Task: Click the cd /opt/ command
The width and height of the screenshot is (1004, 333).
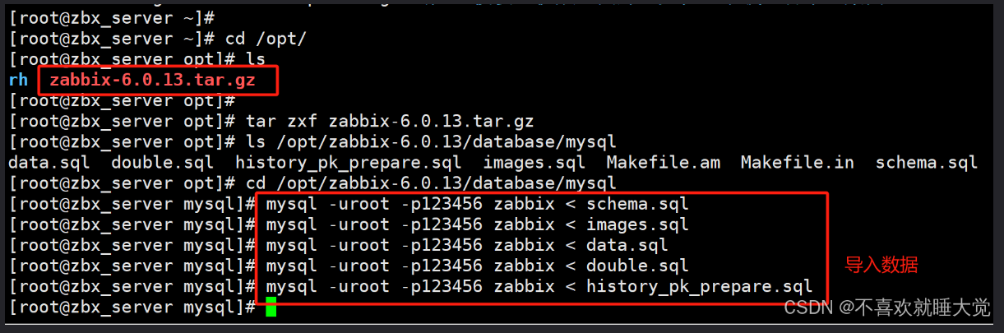Action: click(266, 39)
